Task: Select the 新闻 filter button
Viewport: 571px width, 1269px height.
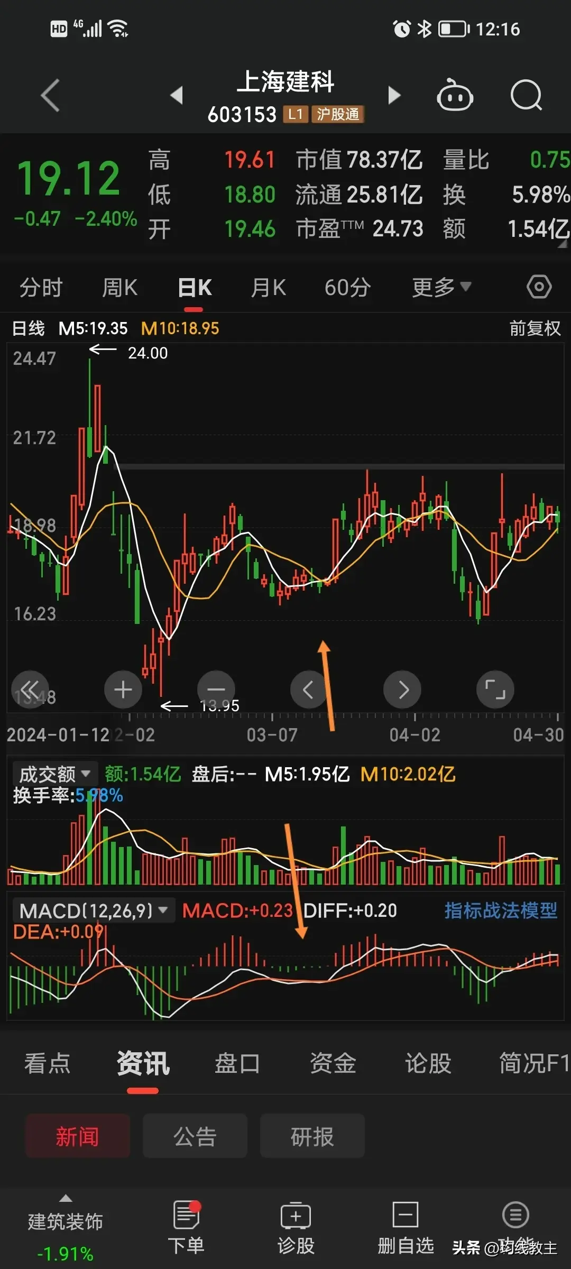Action: (x=78, y=1136)
